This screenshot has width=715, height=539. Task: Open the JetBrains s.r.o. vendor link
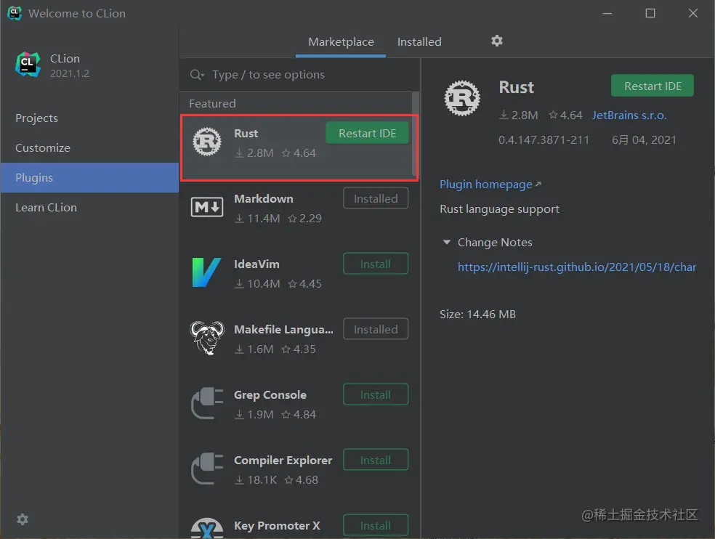[x=629, y=115]
